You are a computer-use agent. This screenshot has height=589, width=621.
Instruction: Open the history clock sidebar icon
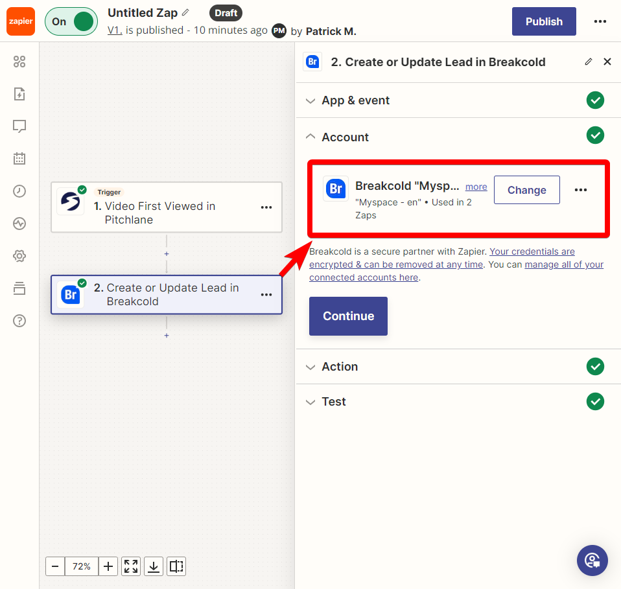19,191
